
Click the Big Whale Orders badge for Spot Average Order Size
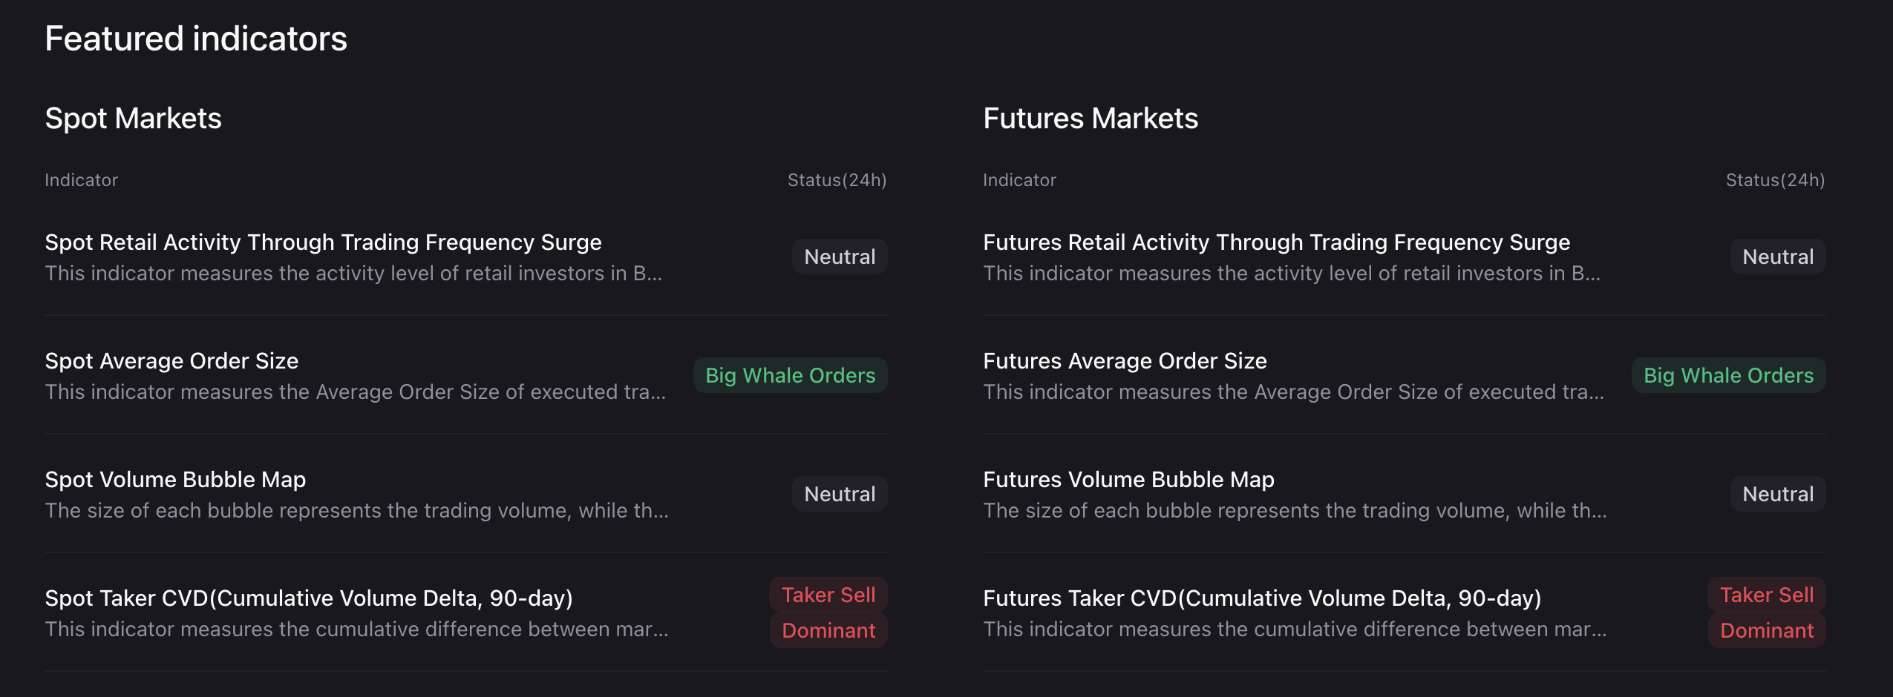coord(790,375)
